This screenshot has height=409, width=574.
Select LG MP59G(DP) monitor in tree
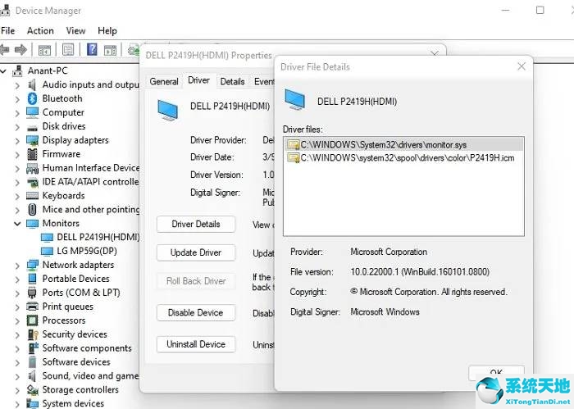tap(87, 251)
